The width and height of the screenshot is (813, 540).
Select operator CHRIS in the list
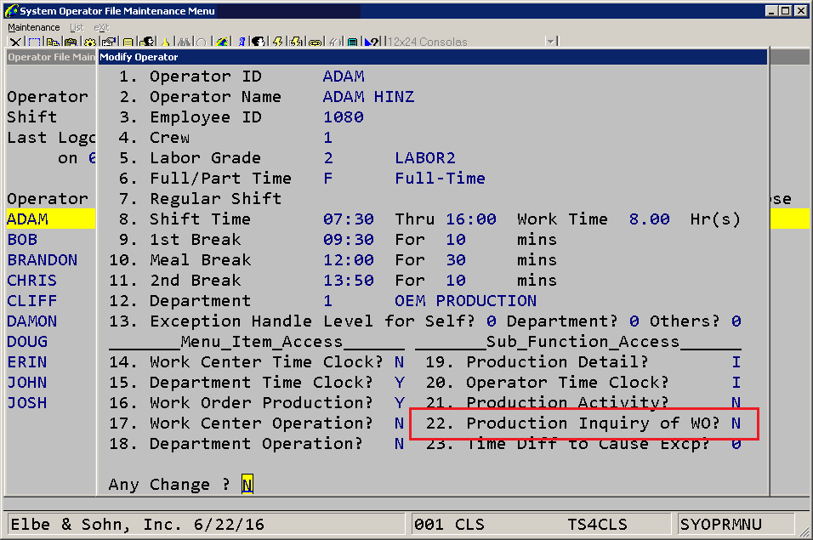(x=32, y=281)
